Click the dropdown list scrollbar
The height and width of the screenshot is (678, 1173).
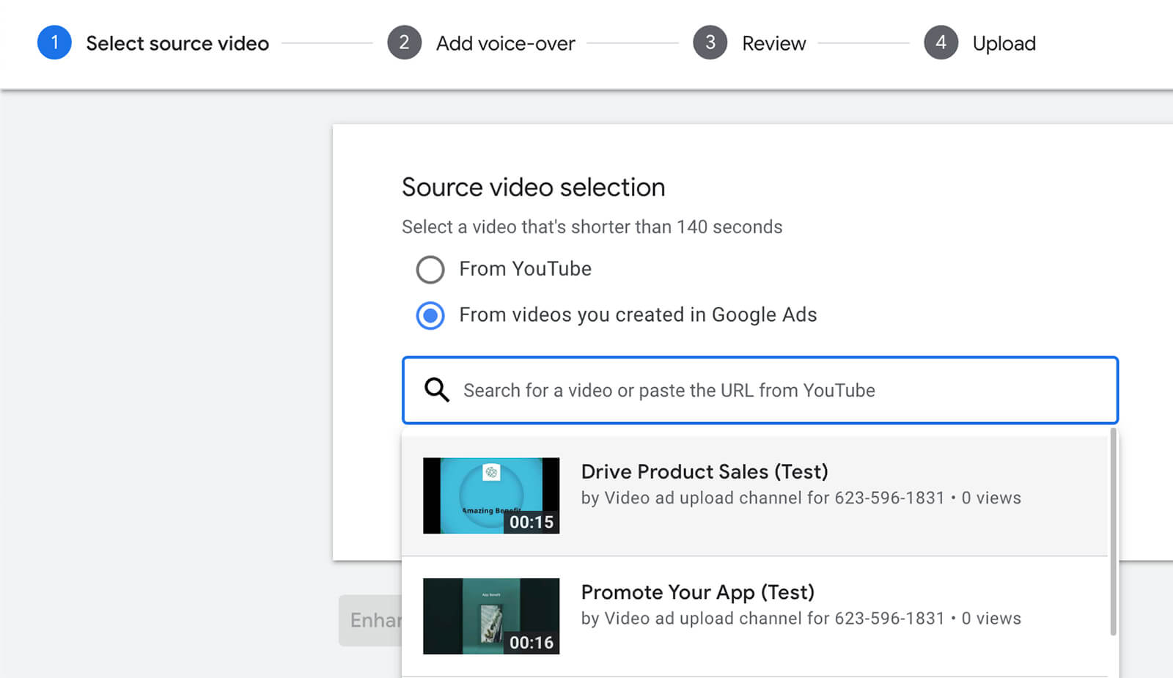click(1113, 531)
